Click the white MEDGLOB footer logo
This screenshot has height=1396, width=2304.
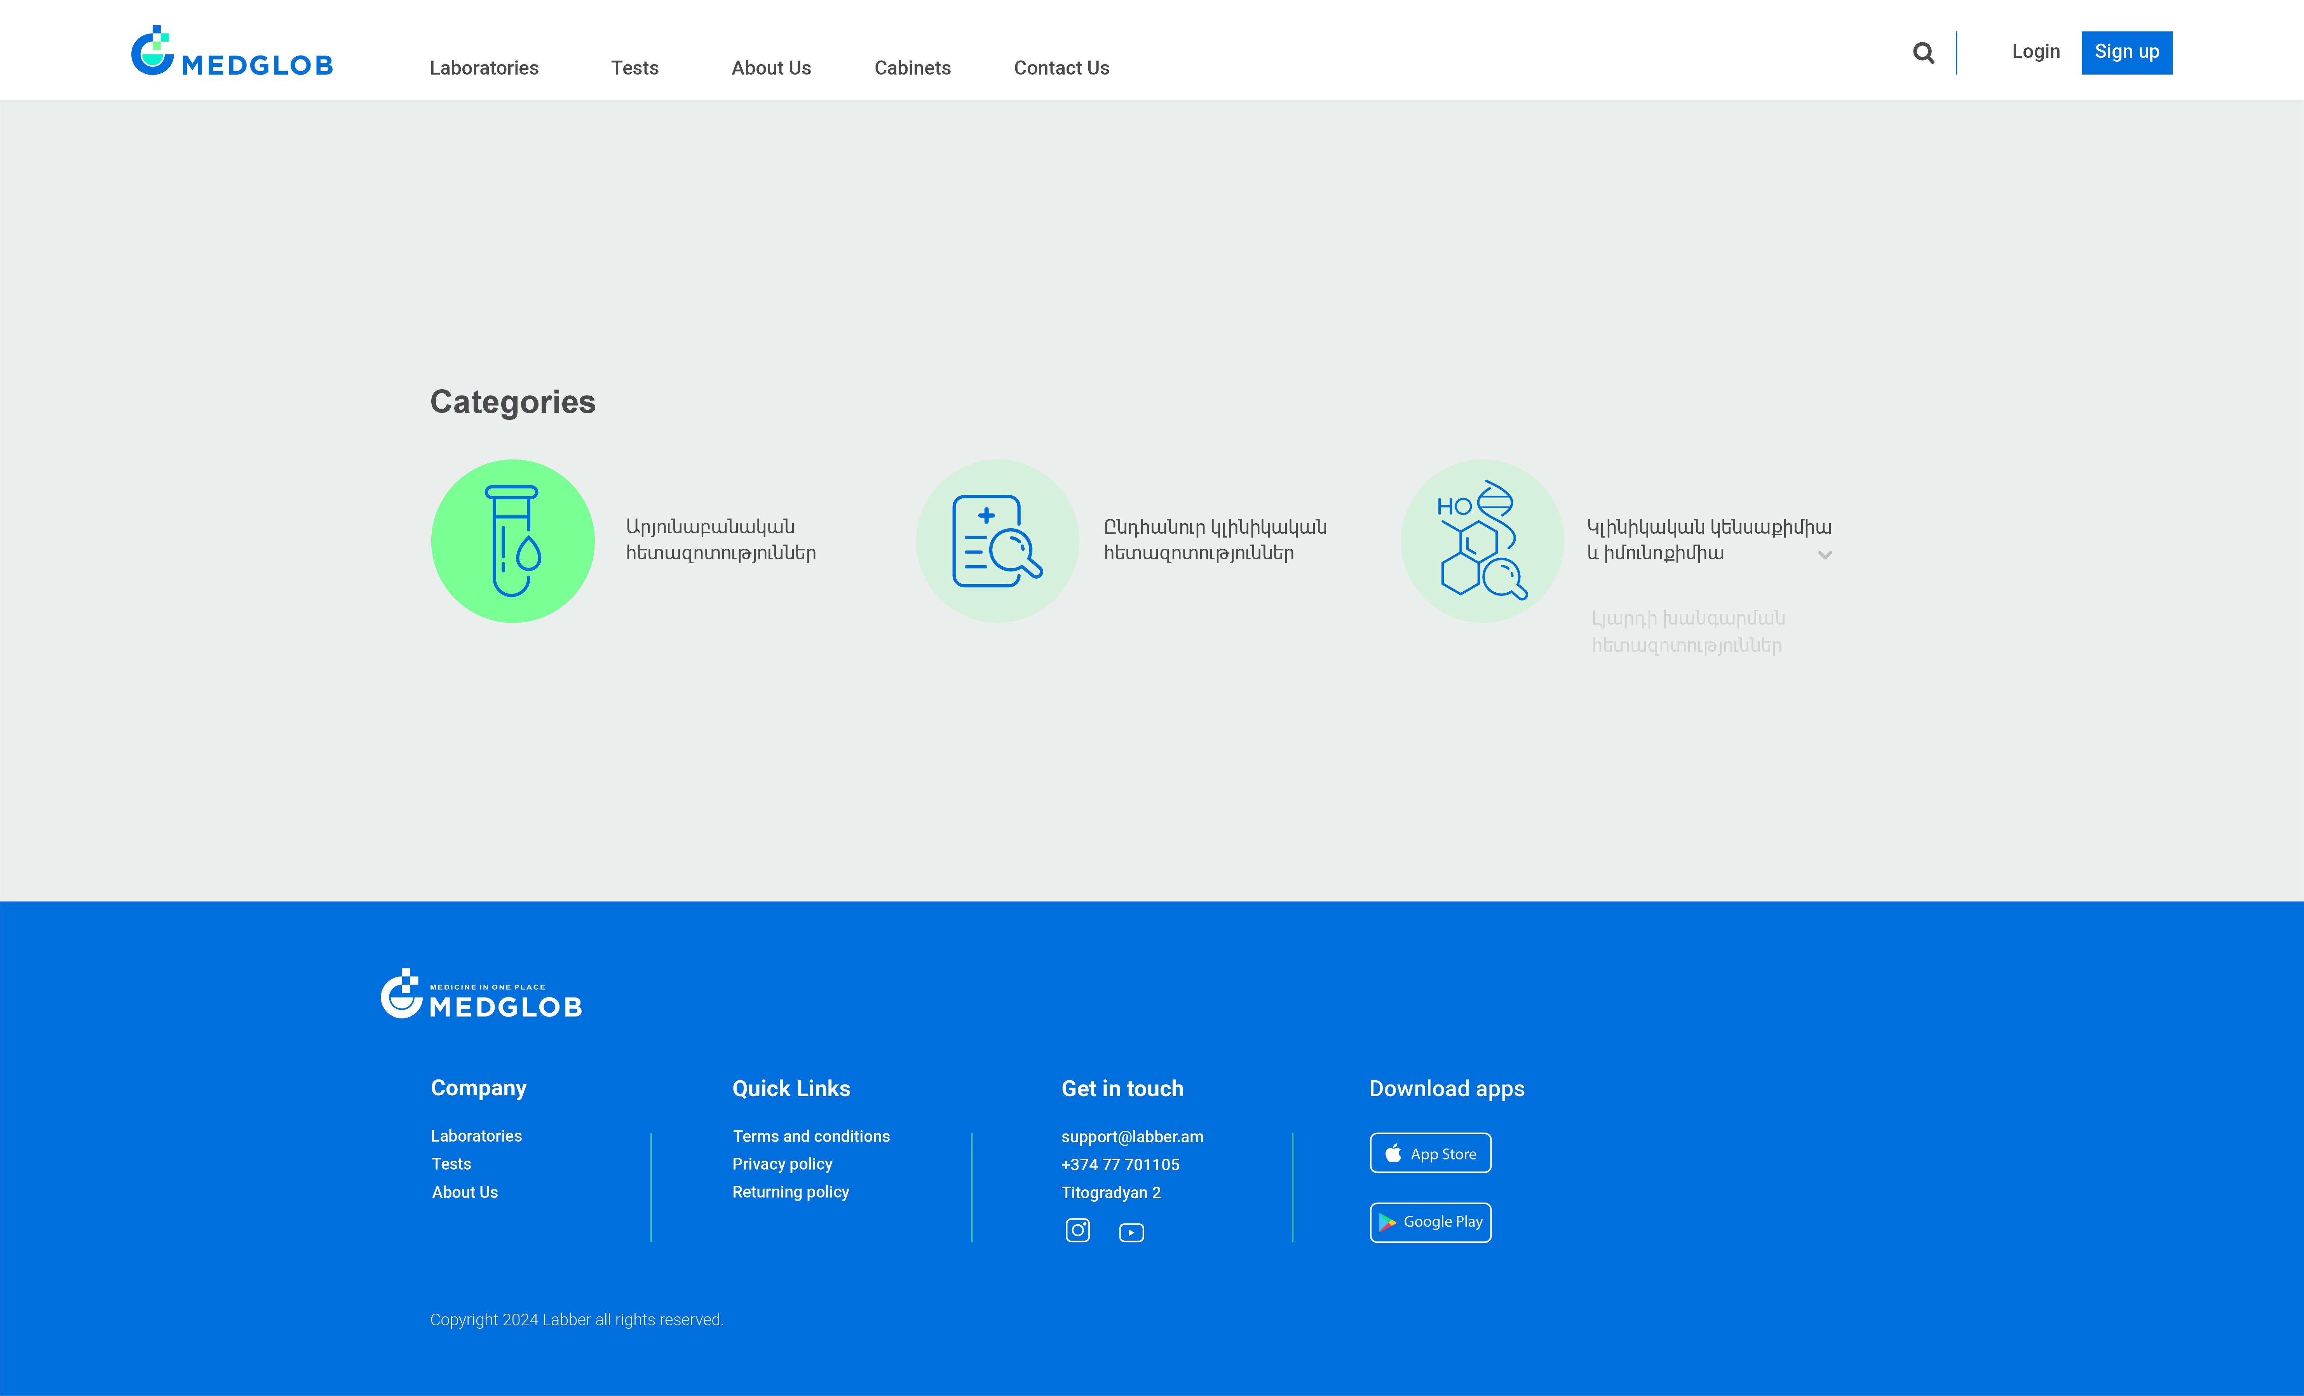pos(481,995)
